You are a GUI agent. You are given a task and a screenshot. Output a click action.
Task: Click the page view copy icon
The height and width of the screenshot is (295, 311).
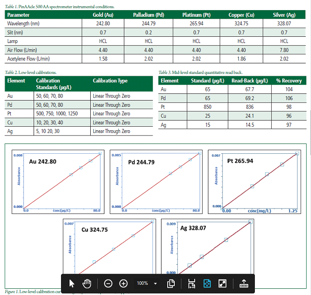coord(169,283)
